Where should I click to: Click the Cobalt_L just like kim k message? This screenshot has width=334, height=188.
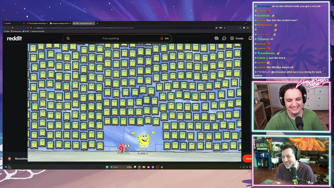click(x=270, y=58)
